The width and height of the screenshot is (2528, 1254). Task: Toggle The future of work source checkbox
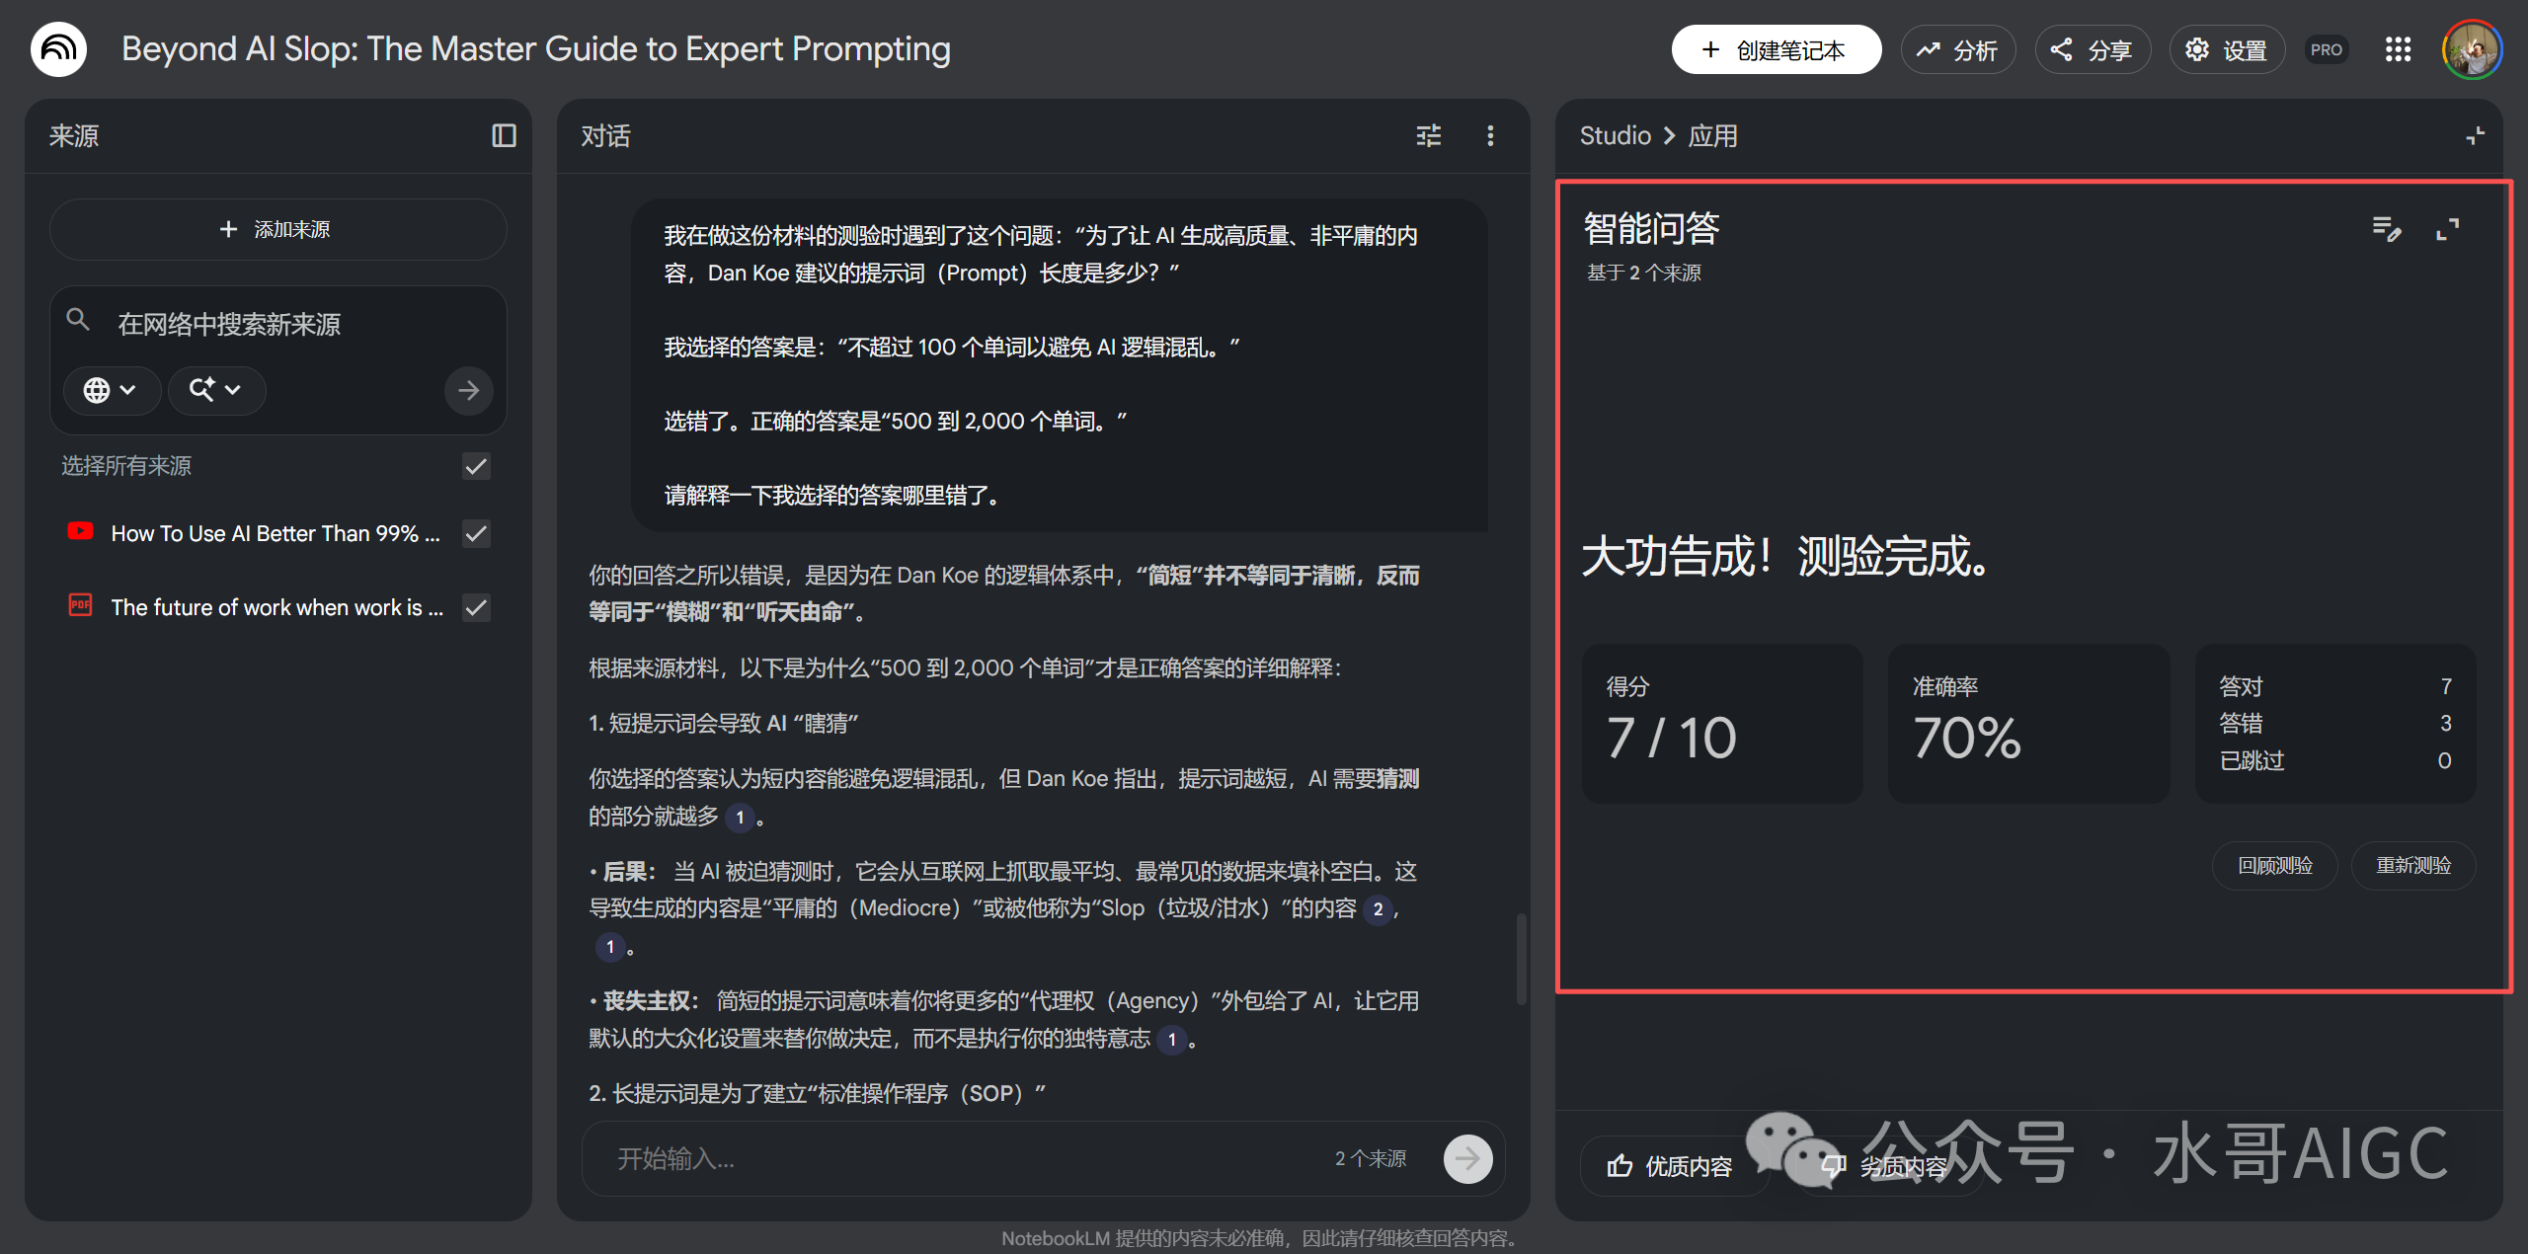(x=476, y=607)
